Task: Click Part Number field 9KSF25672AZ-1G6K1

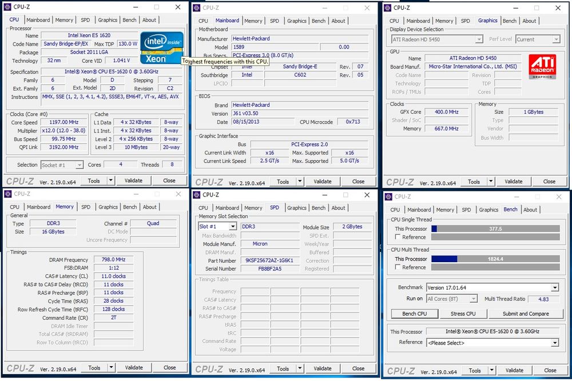Action: 269,260
